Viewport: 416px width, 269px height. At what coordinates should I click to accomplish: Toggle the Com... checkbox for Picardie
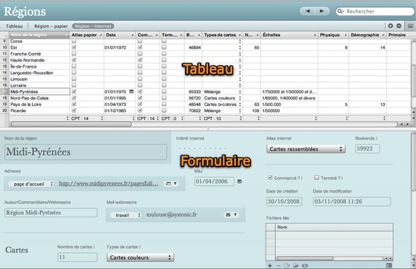(140, 111)
